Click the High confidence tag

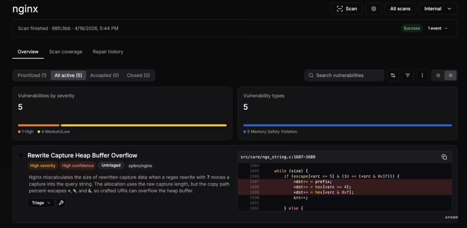pos(78,166)
